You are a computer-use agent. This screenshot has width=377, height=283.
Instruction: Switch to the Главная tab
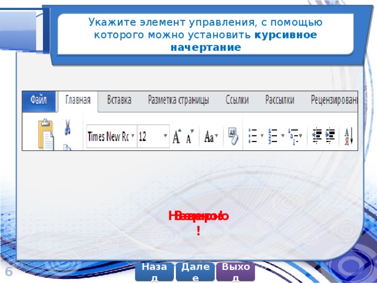(x=78, y=100)
